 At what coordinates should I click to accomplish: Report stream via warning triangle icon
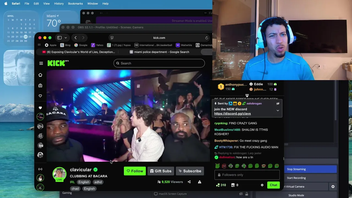[x=200, y=182]
